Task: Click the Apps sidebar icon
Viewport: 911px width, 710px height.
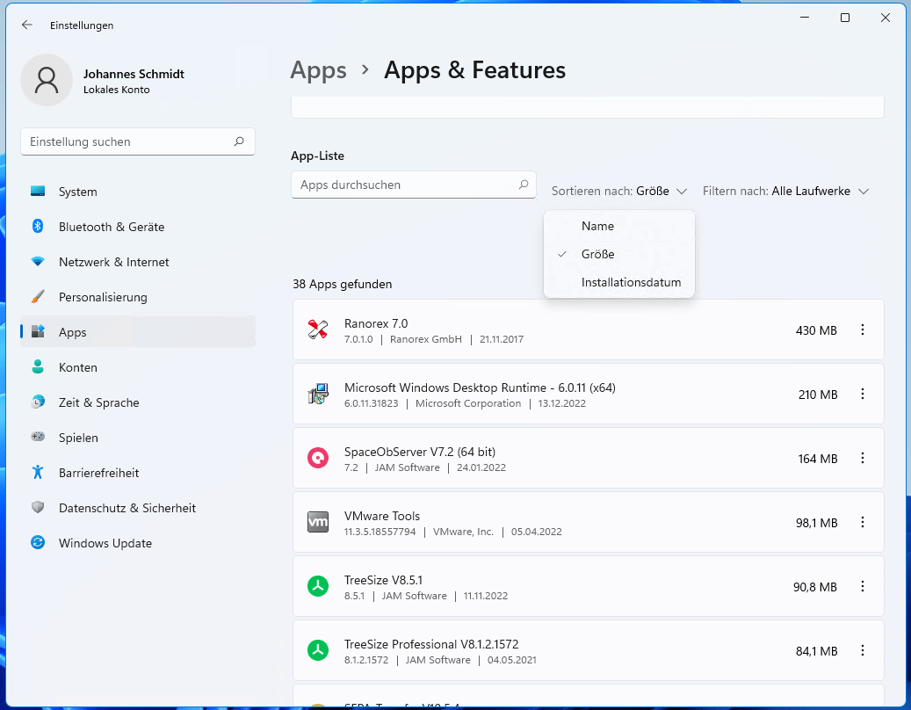Action: (x=38, y=332)
